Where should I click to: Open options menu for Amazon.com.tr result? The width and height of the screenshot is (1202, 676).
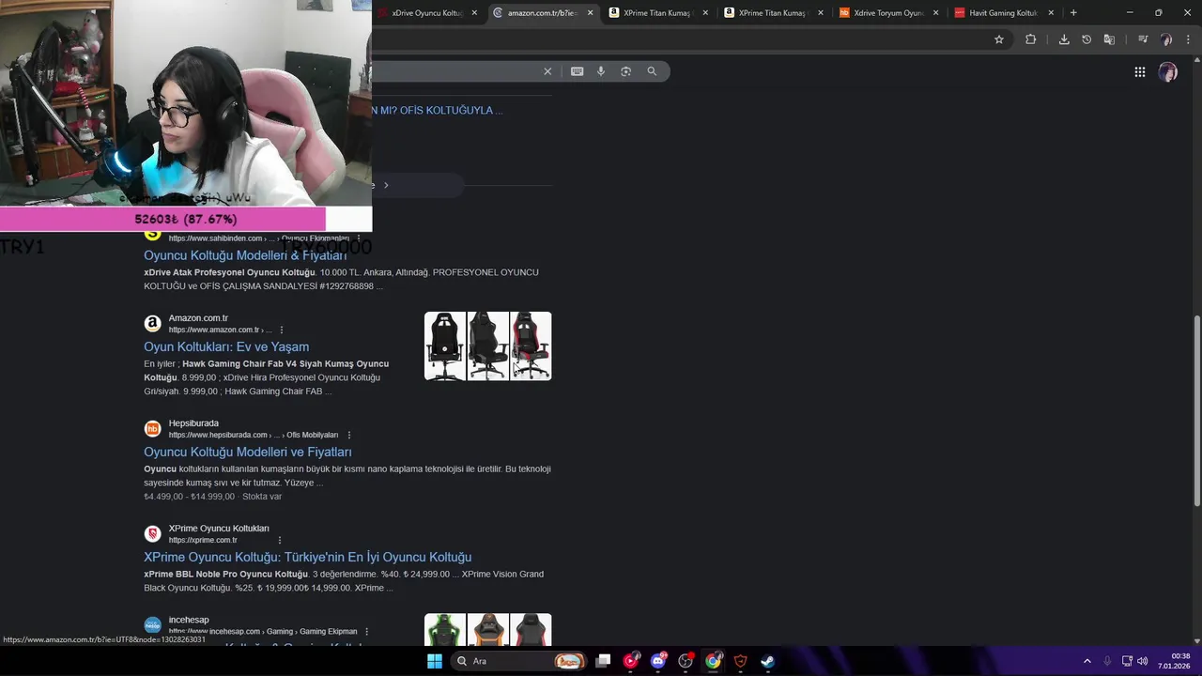coord(281,330)
